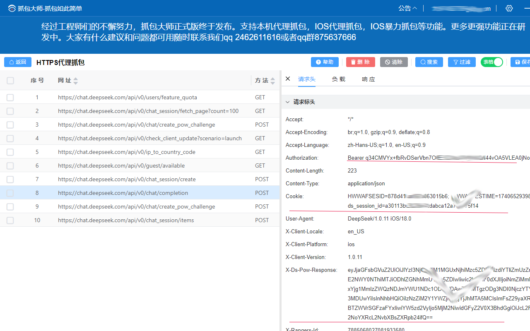Click the Content-Length value 223
Viewport: 530px width, 331px height.
[x=352, y=170]
